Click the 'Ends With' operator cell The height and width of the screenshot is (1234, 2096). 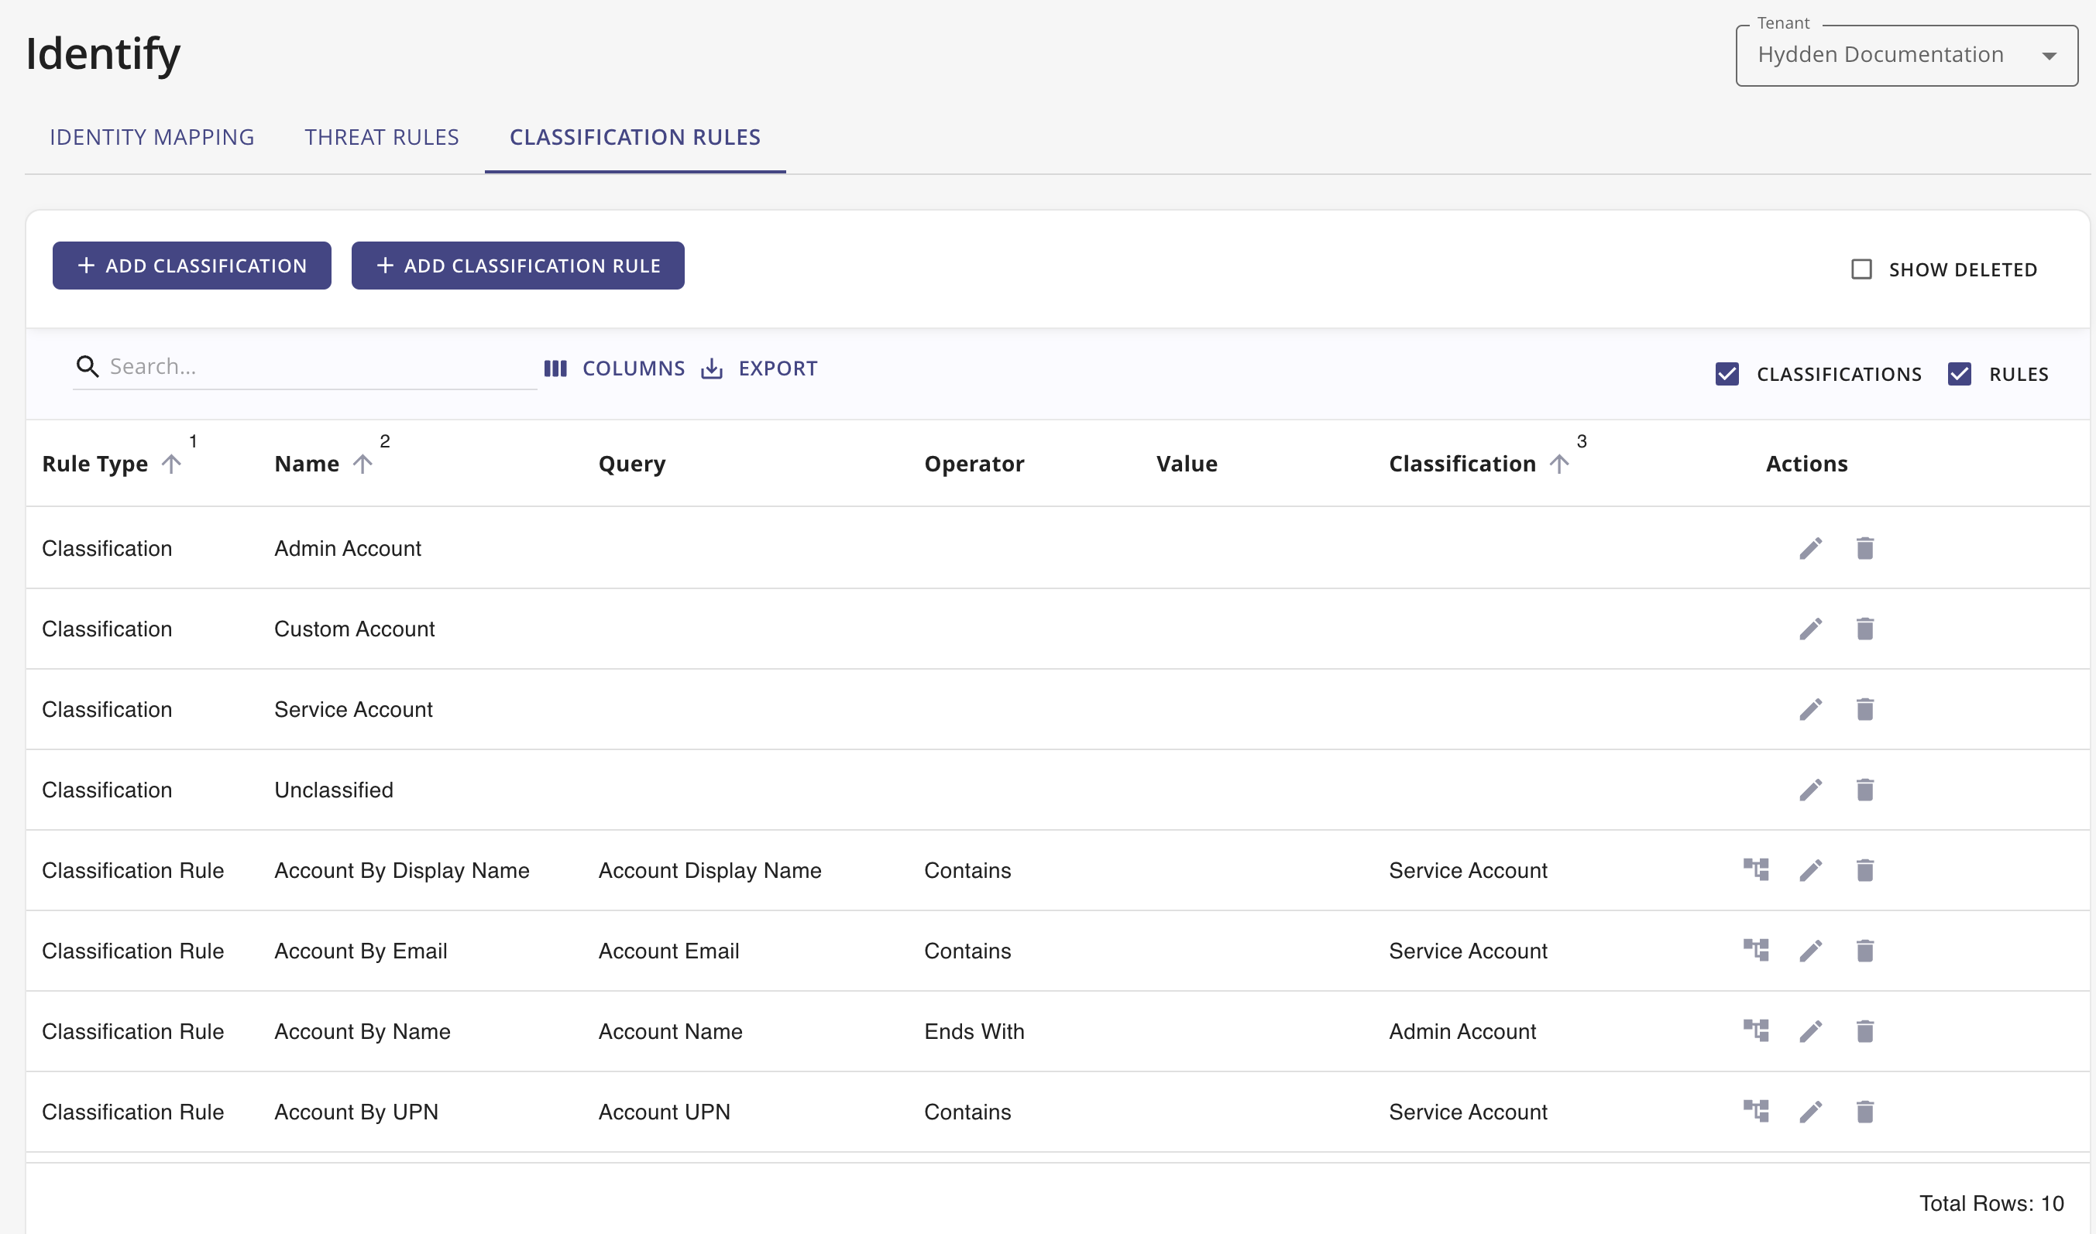pos(974,1032)
